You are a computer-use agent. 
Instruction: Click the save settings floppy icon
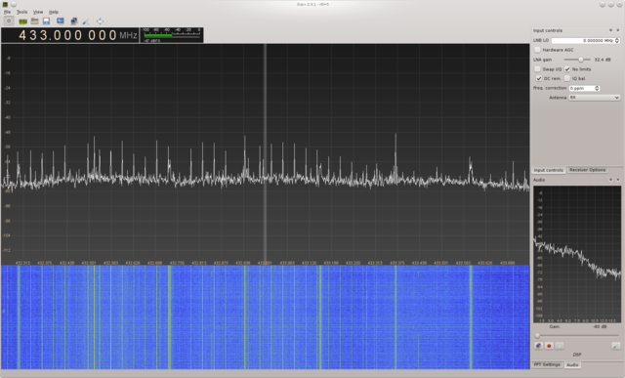coord(46,21)
